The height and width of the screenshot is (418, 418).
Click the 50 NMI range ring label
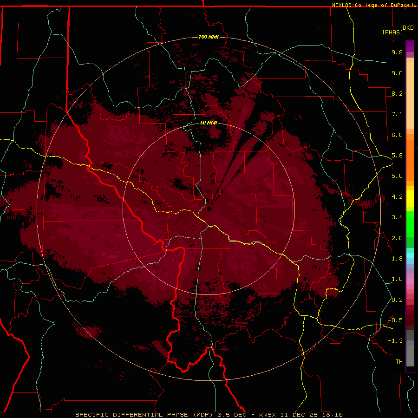pos(209,123)
